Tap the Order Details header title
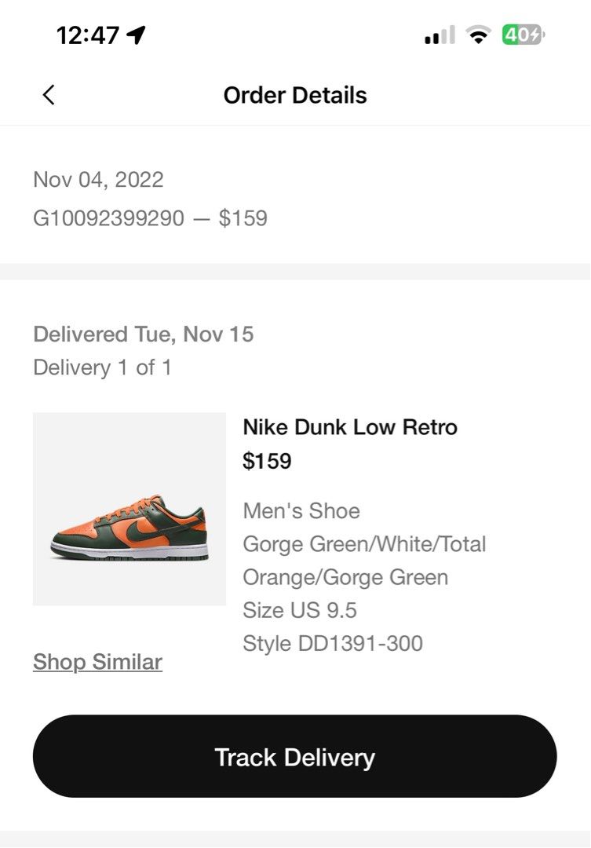Screen dimensions: 591x848 pos(295,95)
